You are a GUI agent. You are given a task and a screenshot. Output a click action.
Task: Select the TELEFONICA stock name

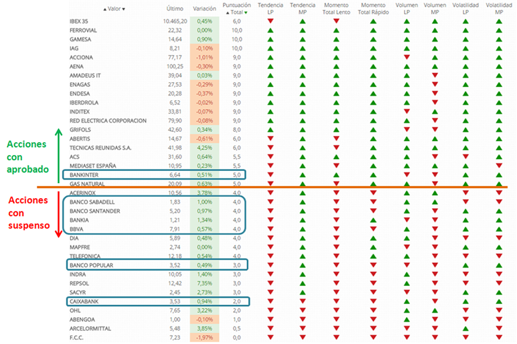click(85, 256)
